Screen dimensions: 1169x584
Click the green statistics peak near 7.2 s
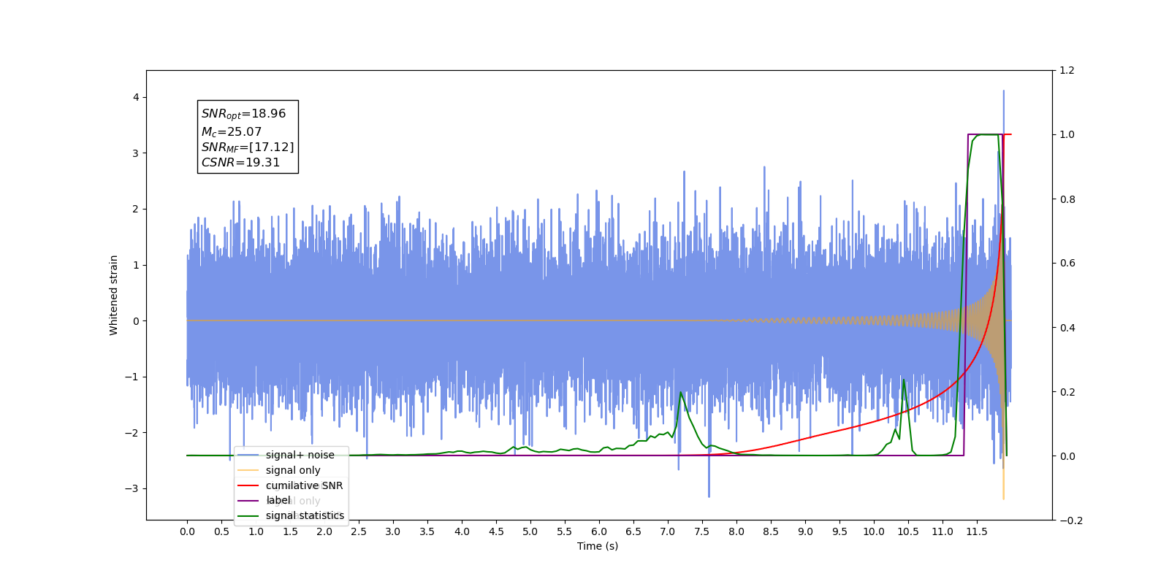681,393
